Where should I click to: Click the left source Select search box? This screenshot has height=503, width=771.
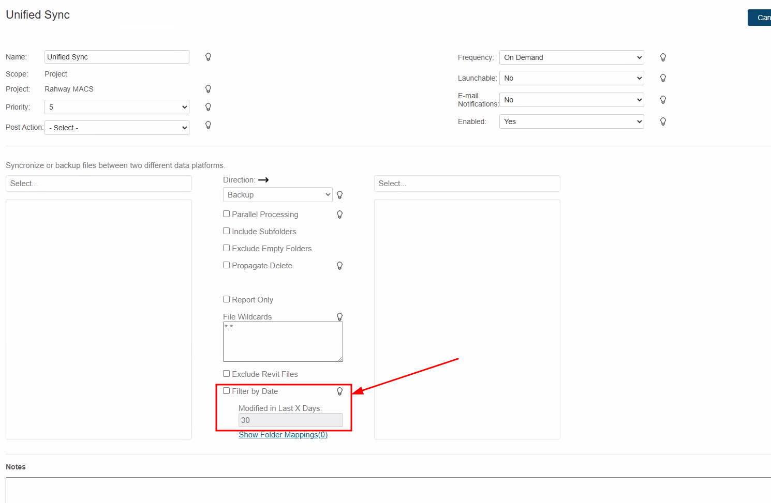98,184
